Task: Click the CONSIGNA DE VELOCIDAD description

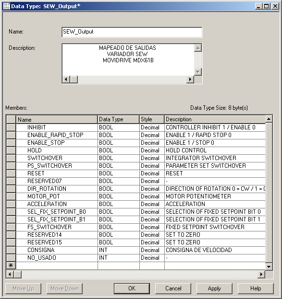Action: click(215, 250)
